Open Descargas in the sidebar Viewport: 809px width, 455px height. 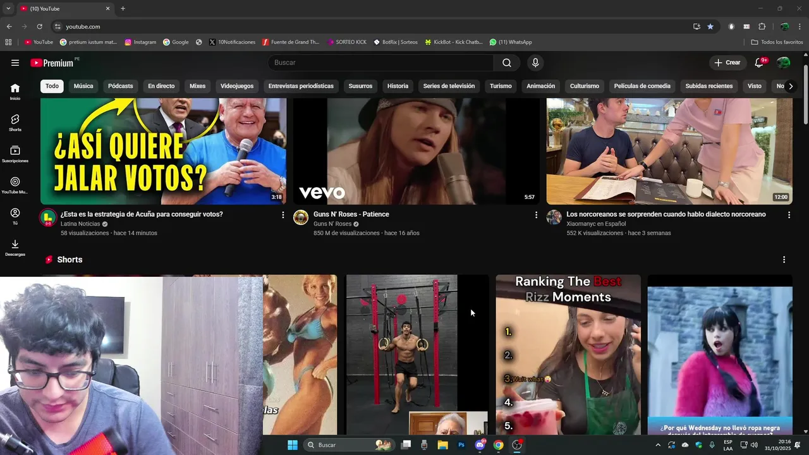15,248
